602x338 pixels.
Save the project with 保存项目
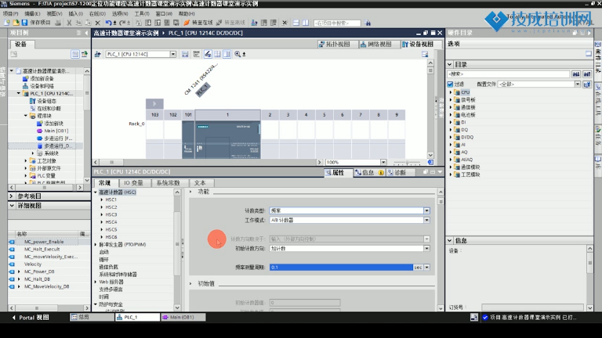(36, 23)
